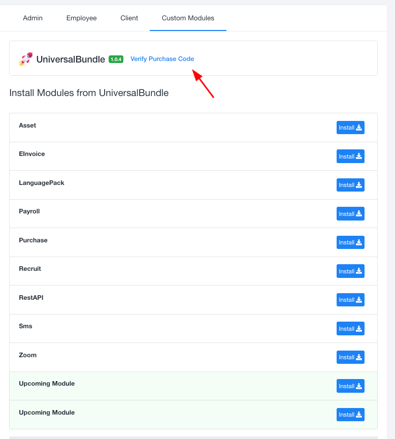Click the Custom Modules tab
The height and width of the screenshot is (439, 395).
188,18
